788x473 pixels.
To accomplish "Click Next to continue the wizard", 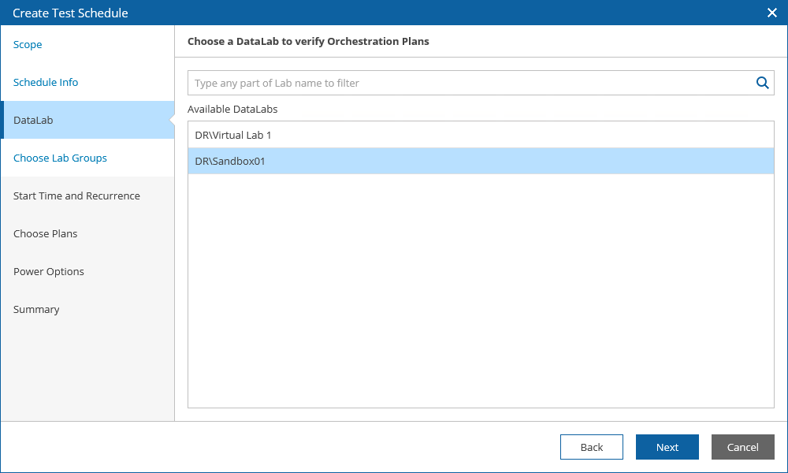I will tap(667, 447).
